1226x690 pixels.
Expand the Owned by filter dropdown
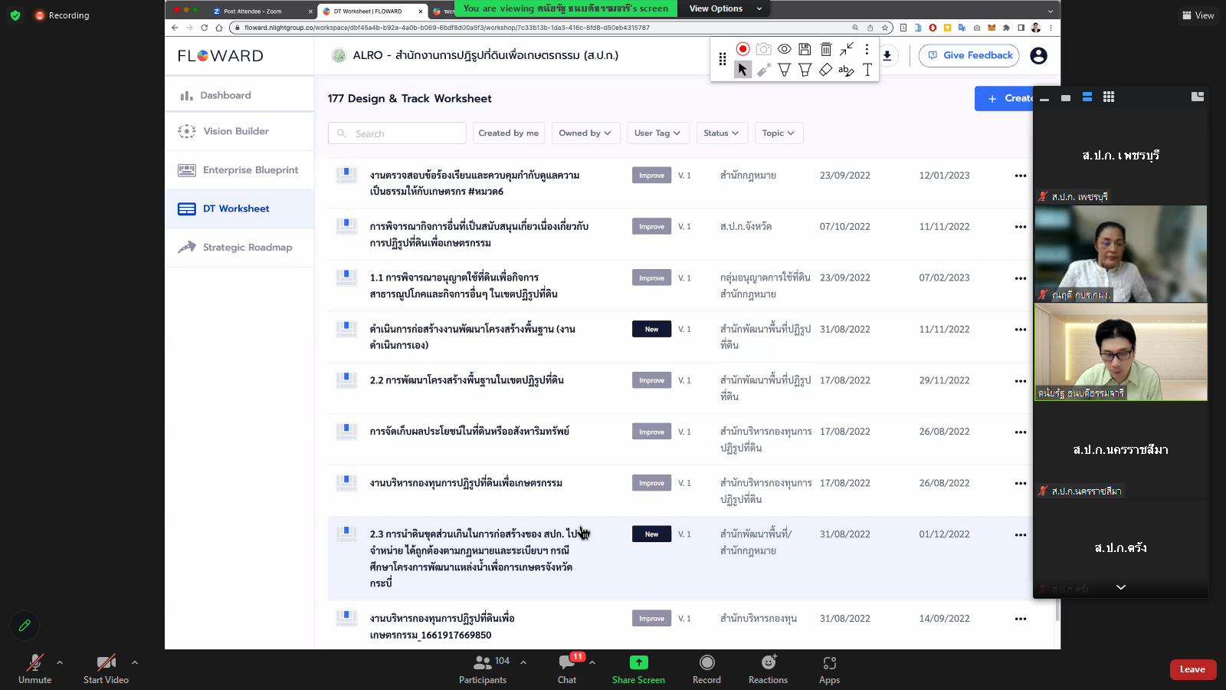(x=585, y=133)
